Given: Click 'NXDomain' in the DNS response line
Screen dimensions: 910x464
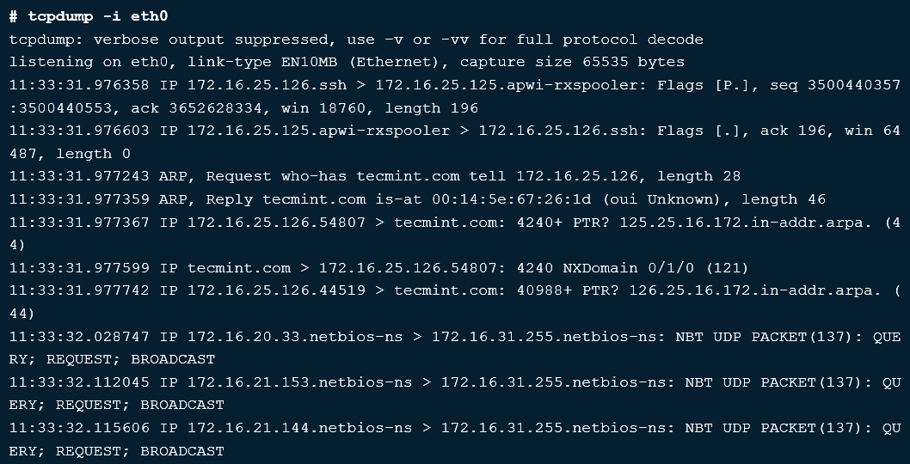Looking at the screenshot, I should (600, 268).
